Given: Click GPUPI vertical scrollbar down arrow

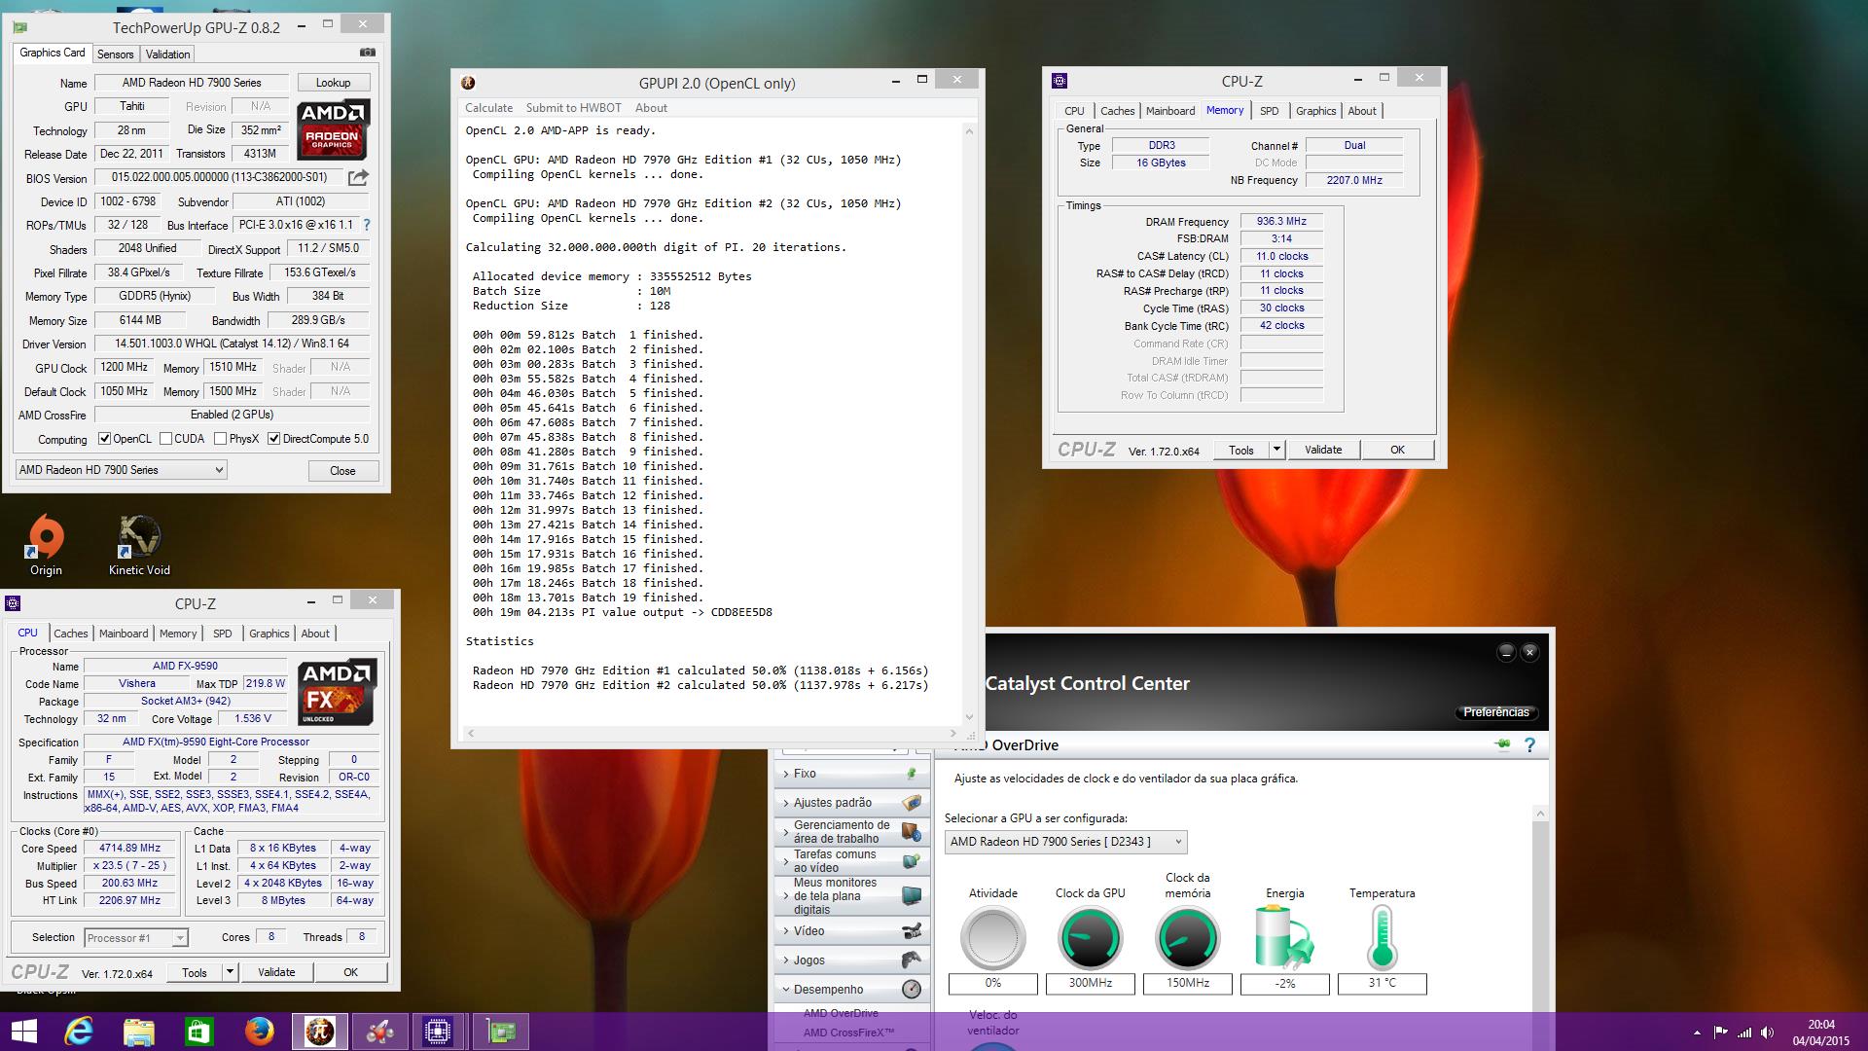Looking at the screenshot, I should click(x=969, y=717).
